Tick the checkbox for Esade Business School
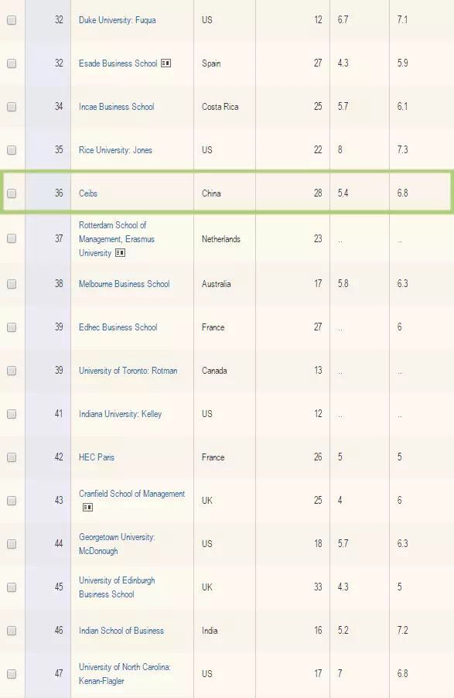The image size is (454, 698). pos(12,63)
